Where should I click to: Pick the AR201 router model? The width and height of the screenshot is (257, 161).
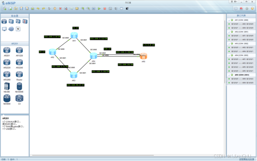7,52
